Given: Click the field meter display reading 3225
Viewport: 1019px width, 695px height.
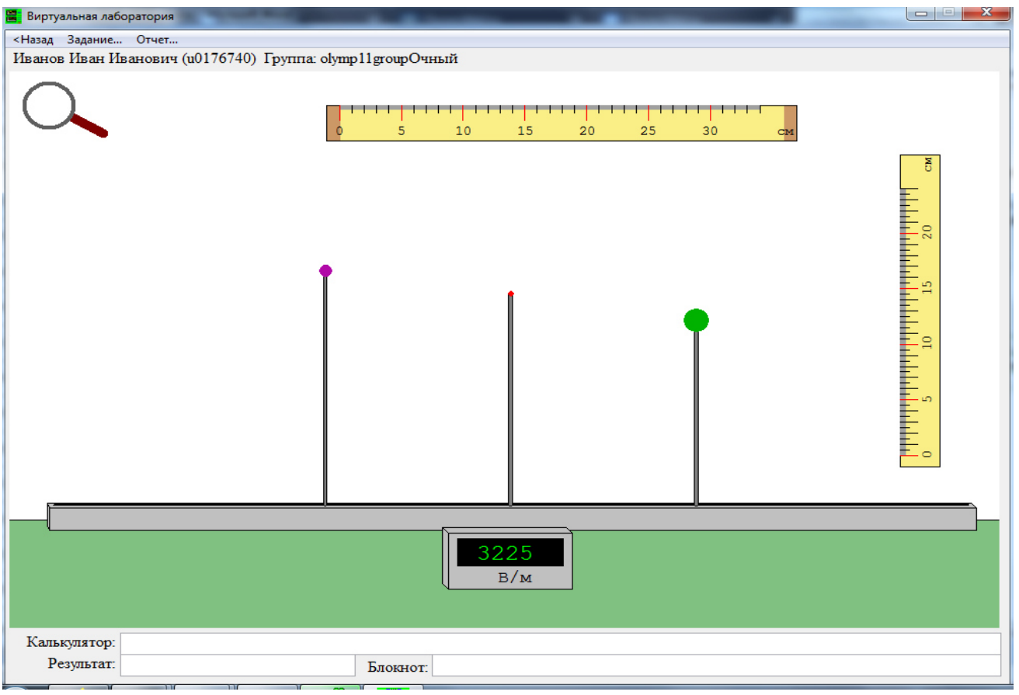Looking at the screenshot, I should click(510, 553).
